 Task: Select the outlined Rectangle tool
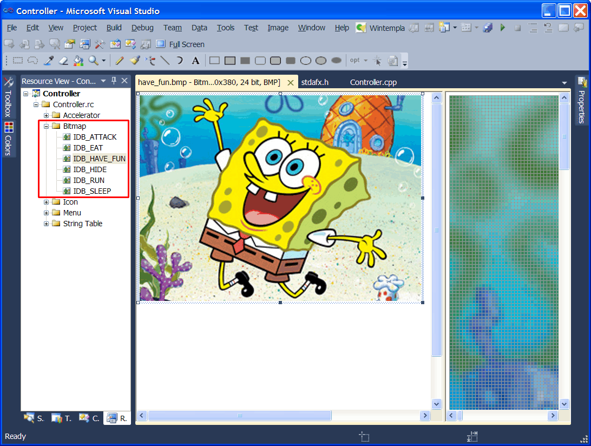[214, 60]
